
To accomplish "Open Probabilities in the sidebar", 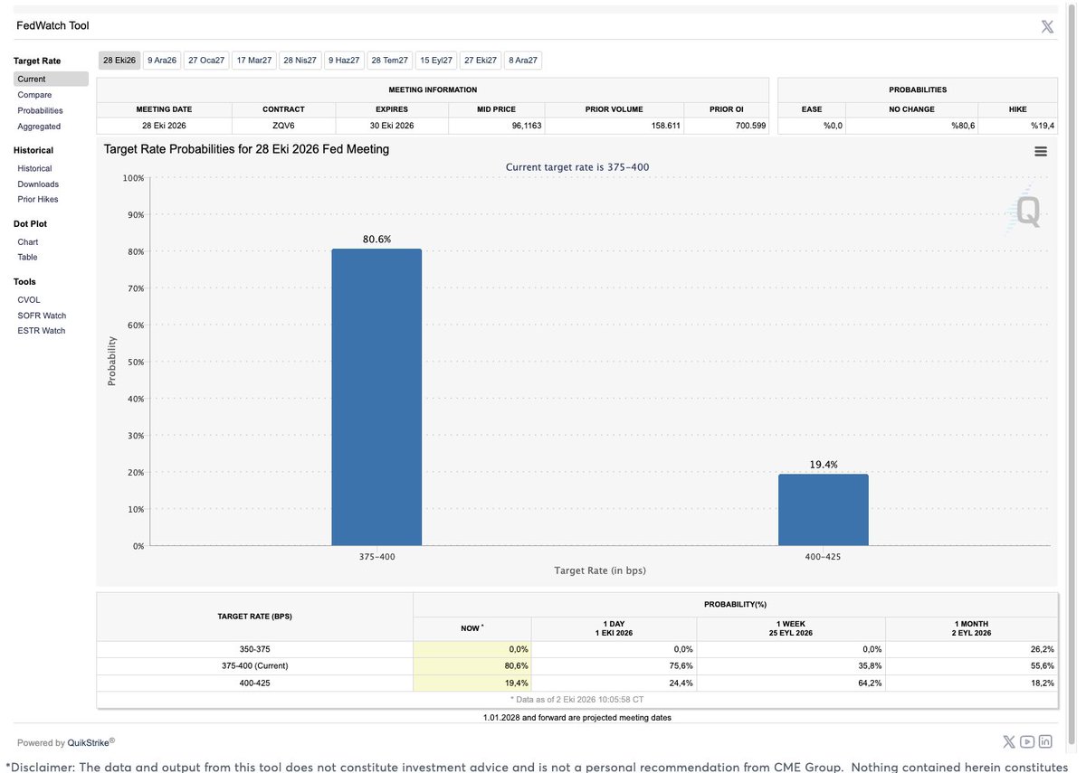I will click(40, 110).
